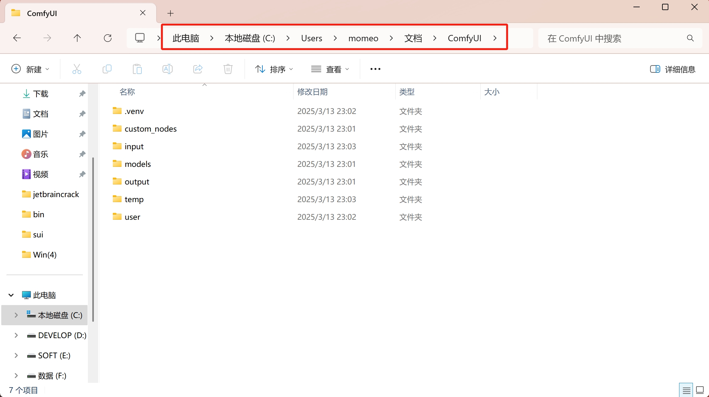The image size is (709, 397).
Task: Click the navigation pane vertical scrollbar
Action: point(93,239)
